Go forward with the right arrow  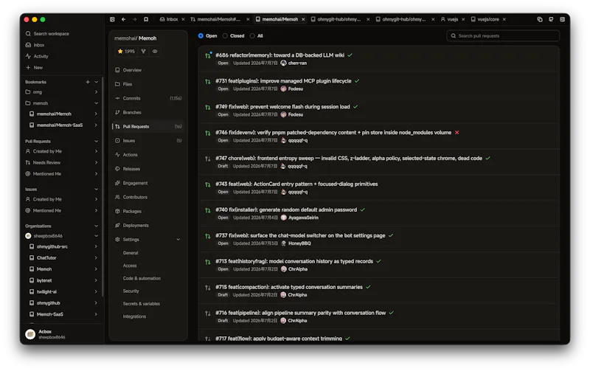coord(135,19)
